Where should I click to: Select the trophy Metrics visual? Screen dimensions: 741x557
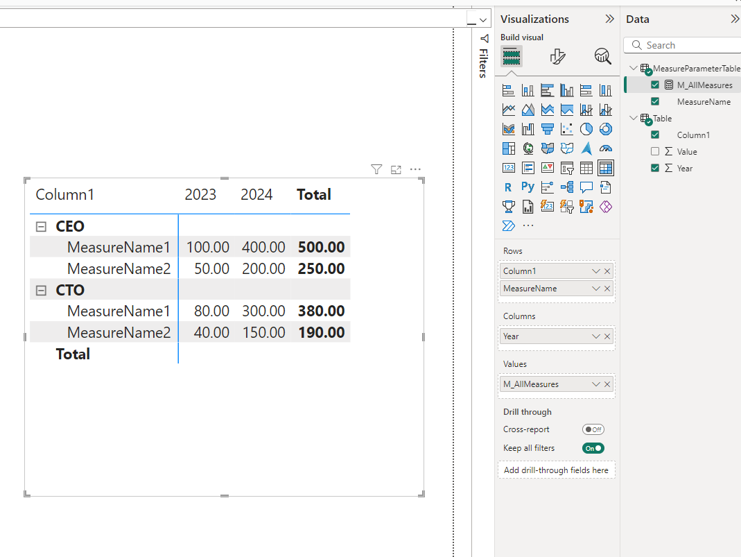click(509, 207)
